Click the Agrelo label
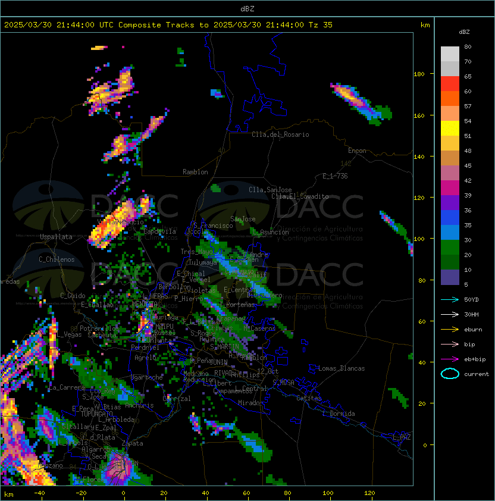The width and height of the screenshot is (495, 501). tap(145, 358)
